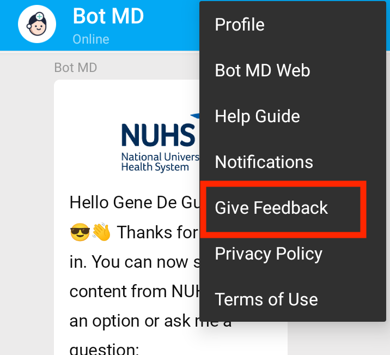Select the Hello Gene greeting line
Screen dimensions: 390x355
point(135,202)
